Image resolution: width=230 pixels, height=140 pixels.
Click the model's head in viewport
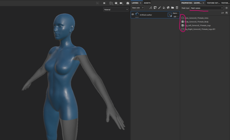pos(64,26)
